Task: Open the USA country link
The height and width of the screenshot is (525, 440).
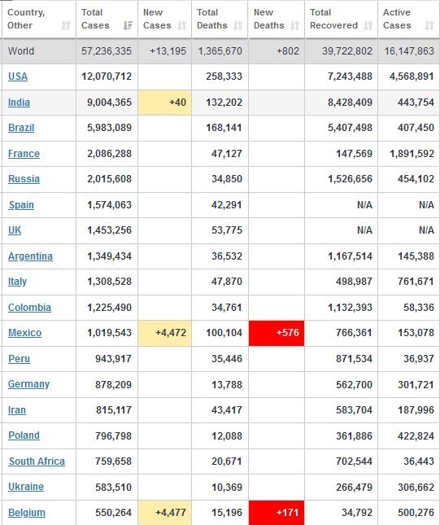Action: click(18, 77)
